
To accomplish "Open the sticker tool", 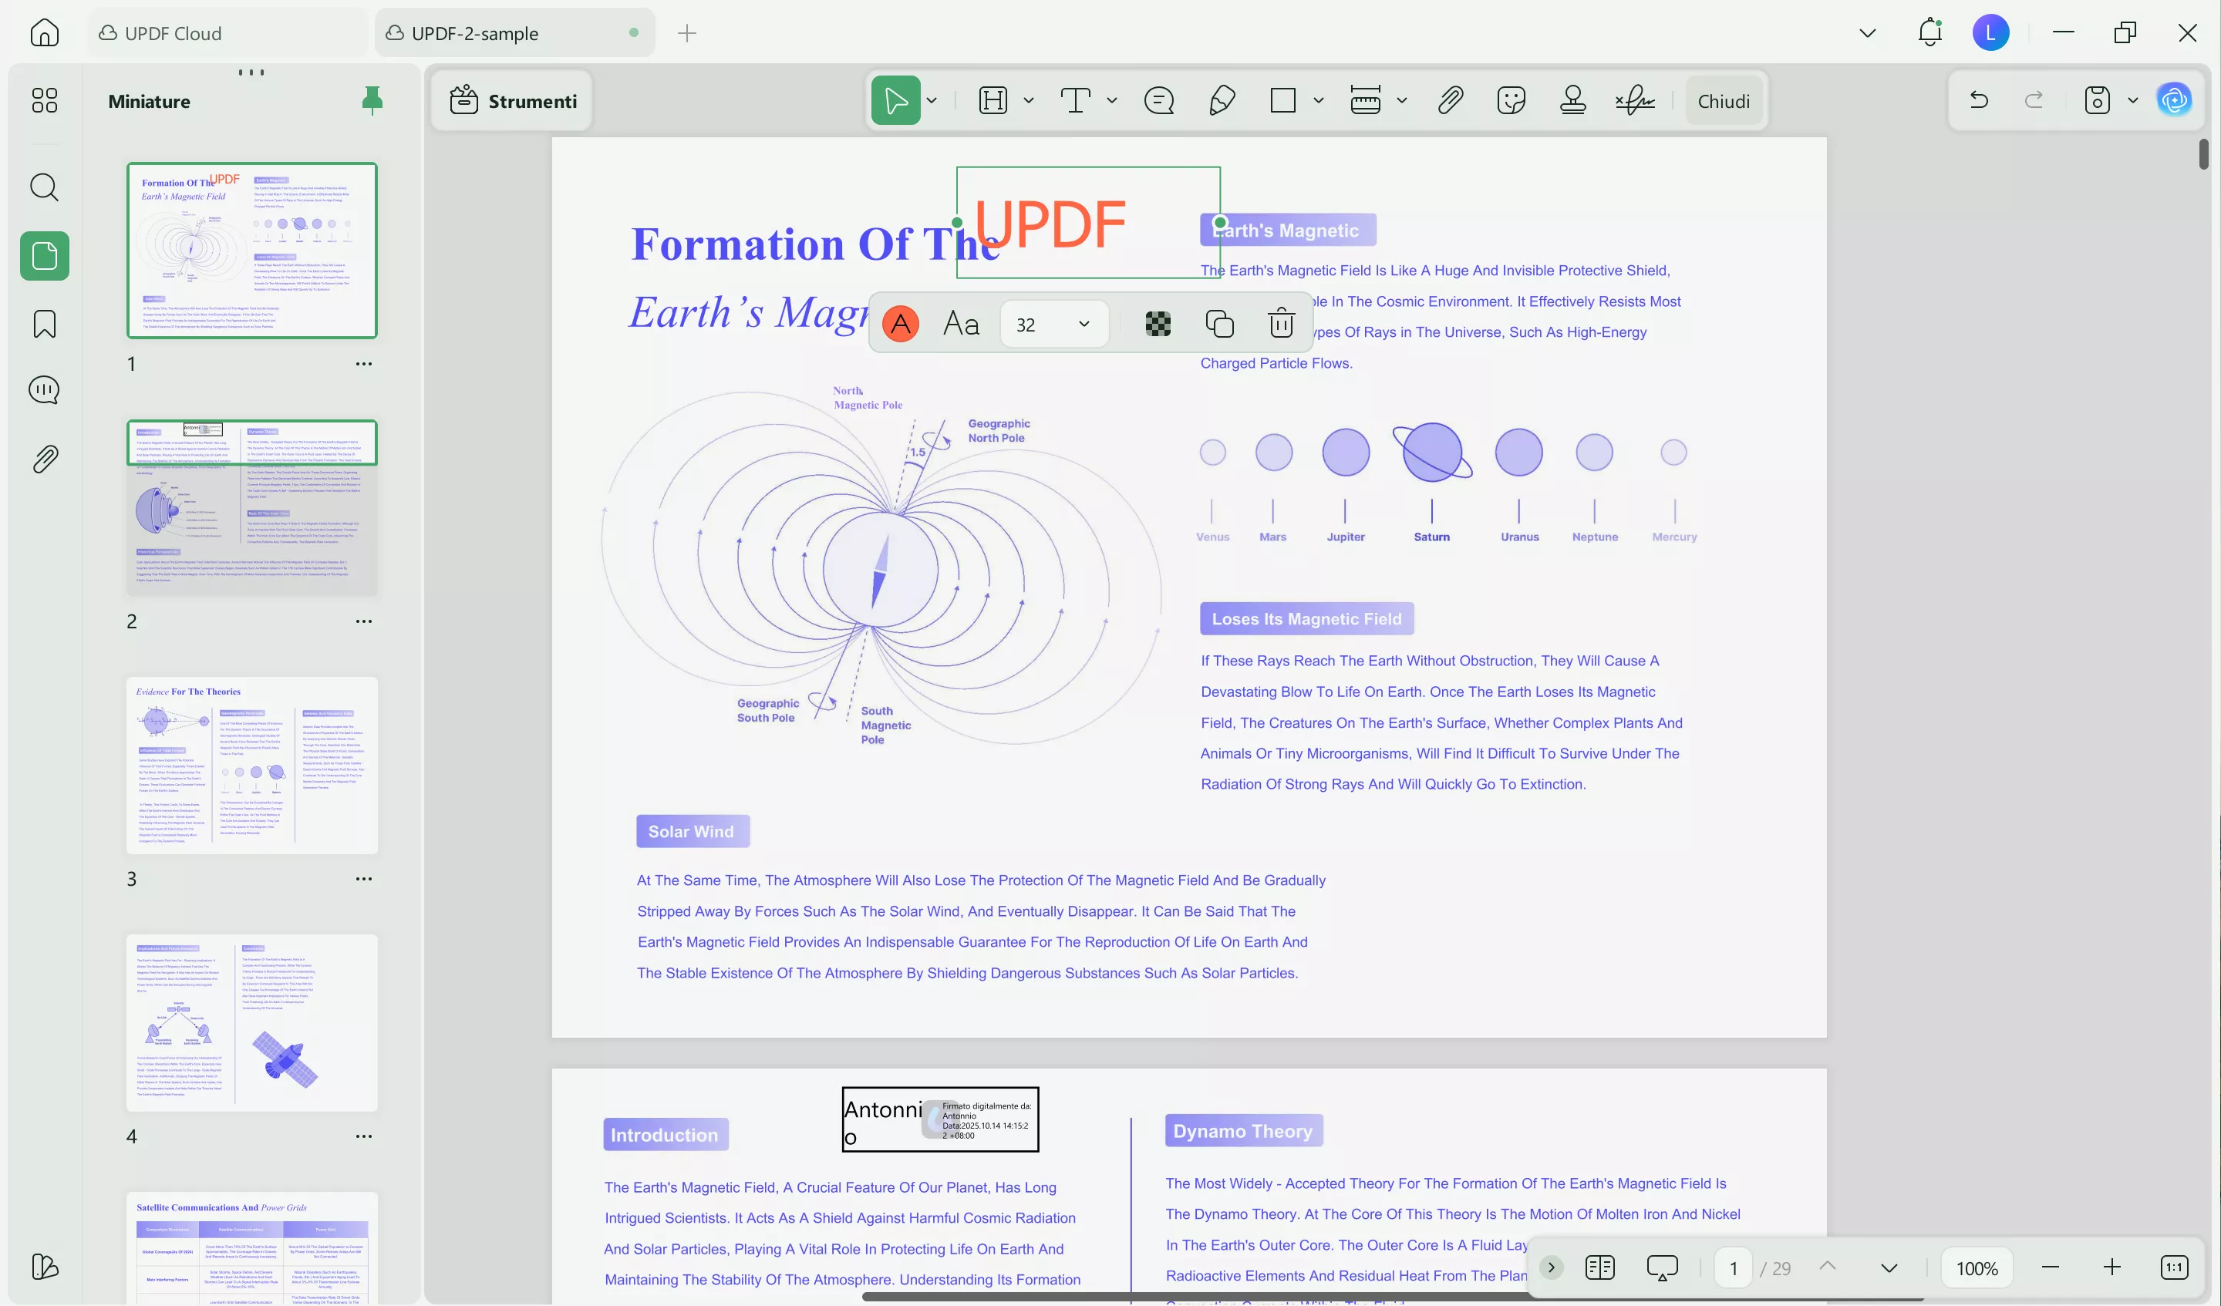I will [1511, 100].
